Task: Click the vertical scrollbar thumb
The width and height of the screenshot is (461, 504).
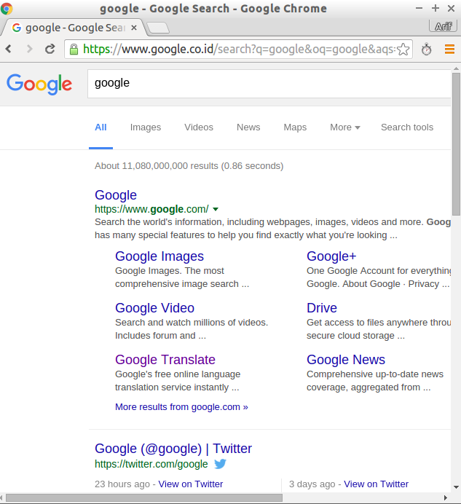Action: [x=456, y=144]
